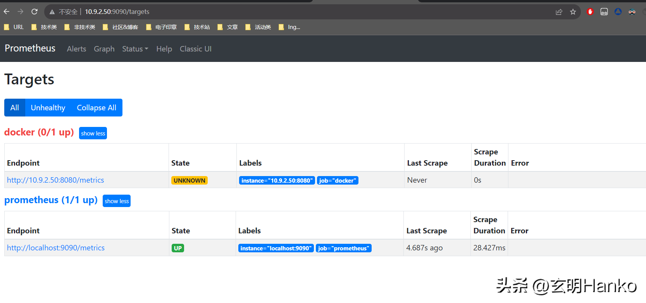646x303 pixels.
Task: Click the prometheus (1/1 up) heading
Action: click(x=51, y=200)
